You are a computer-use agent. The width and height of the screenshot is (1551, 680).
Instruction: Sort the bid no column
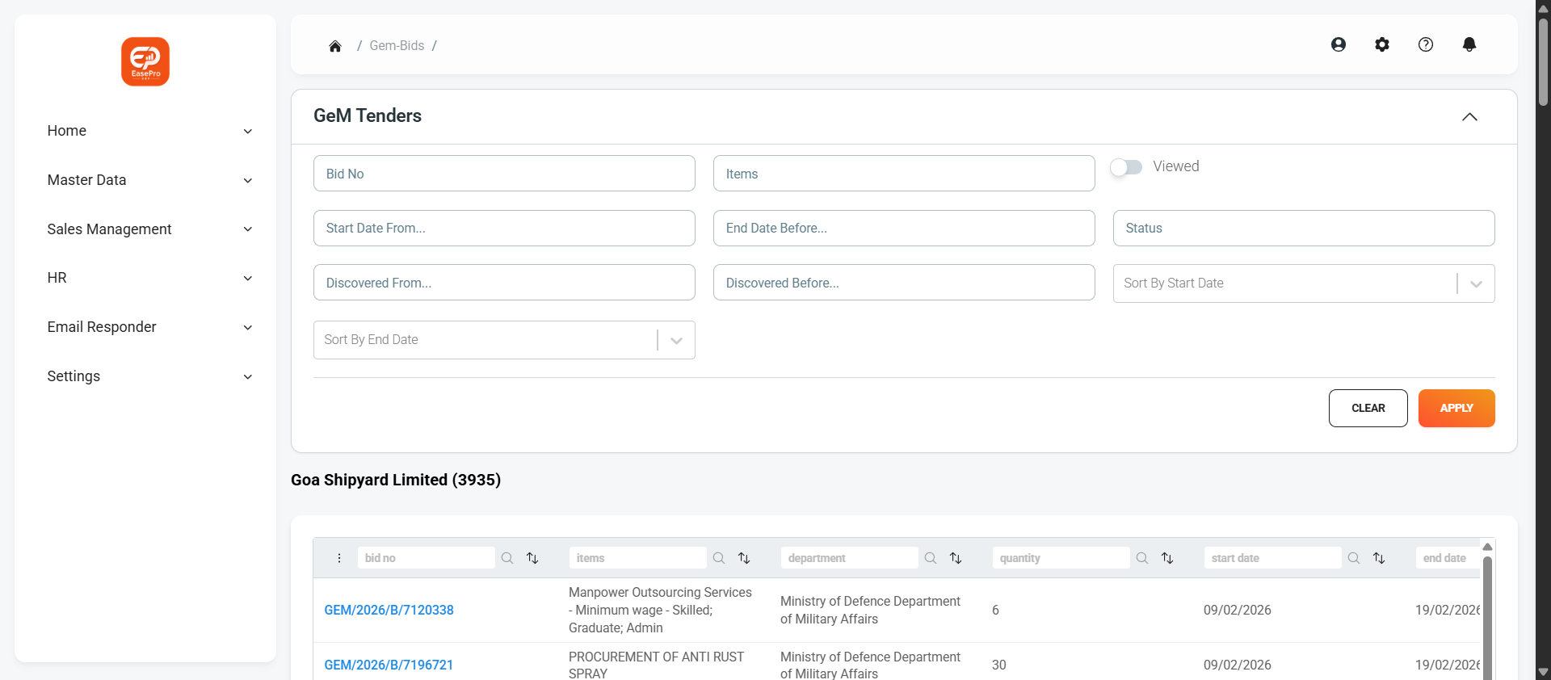point(532,558)
